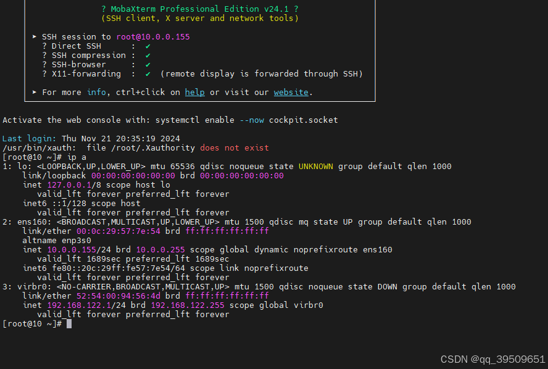Click the MAC address 00:0c:29:57:7e:54
The image size is (548, 369).
click(118, 231)
